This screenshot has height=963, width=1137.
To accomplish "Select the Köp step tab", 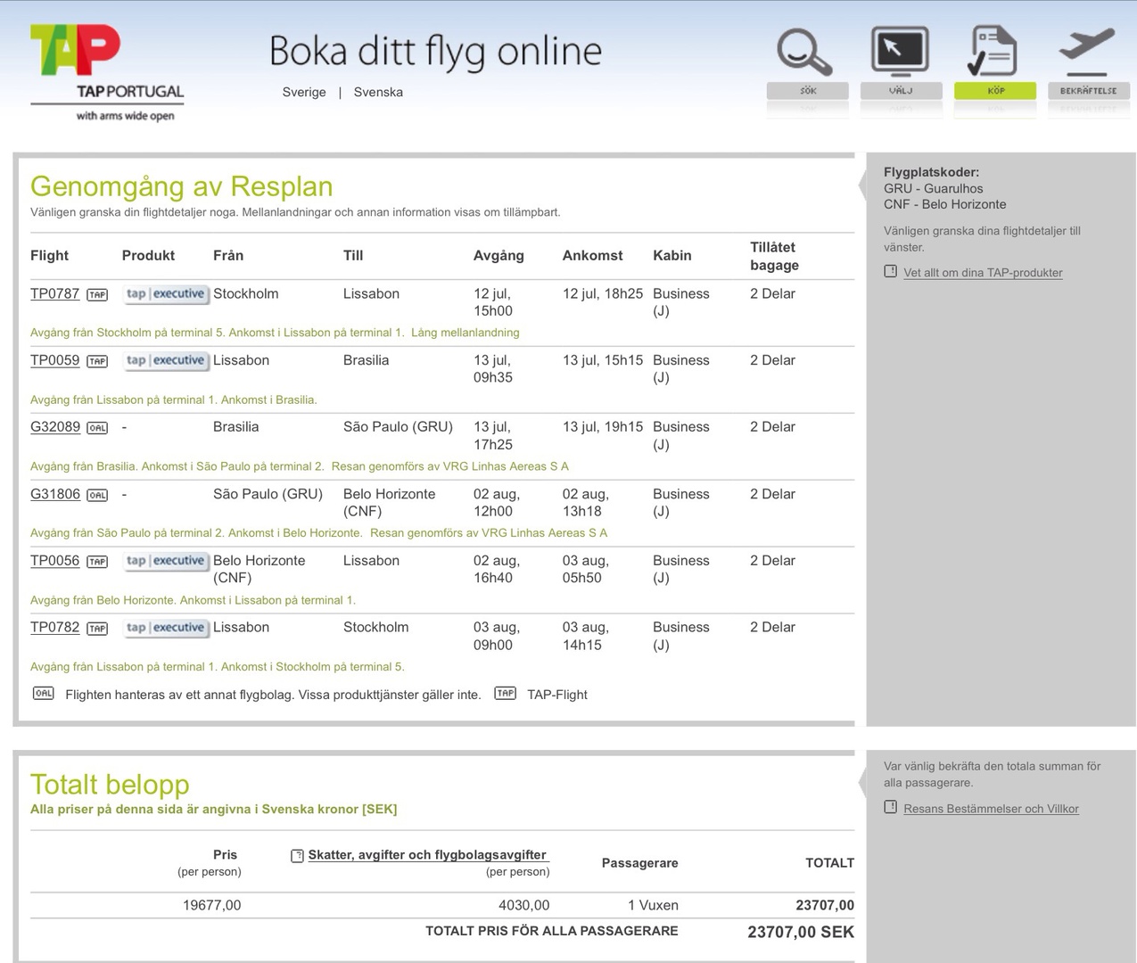I will click(995, 91).
